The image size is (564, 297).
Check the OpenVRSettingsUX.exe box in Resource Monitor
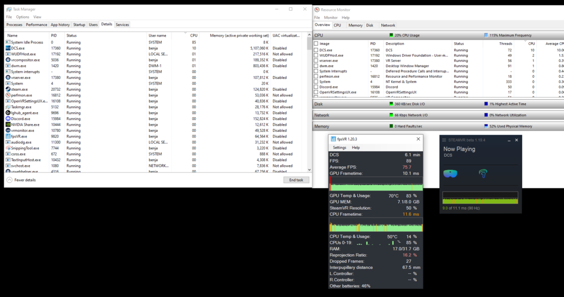[x=316, y=92]
